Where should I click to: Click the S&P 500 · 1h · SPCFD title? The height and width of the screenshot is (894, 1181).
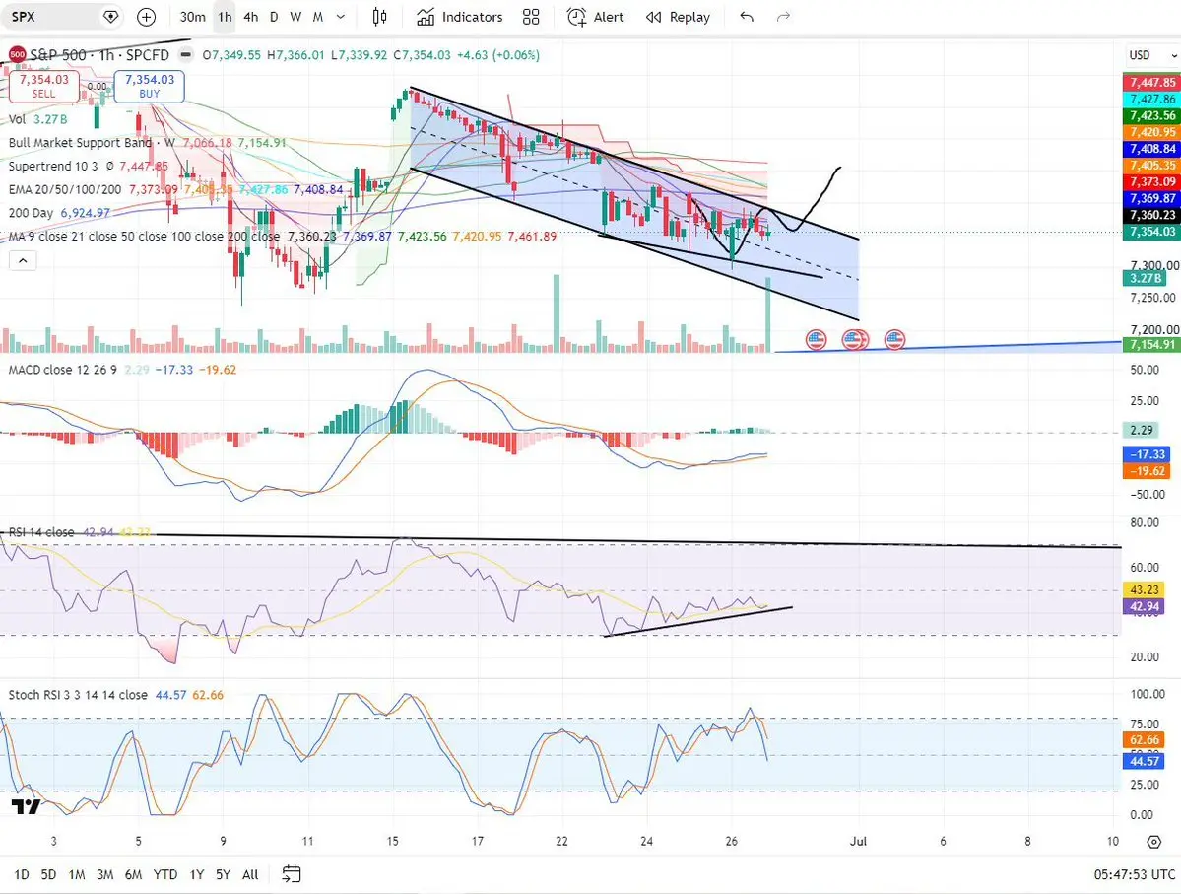pos(99,55)
